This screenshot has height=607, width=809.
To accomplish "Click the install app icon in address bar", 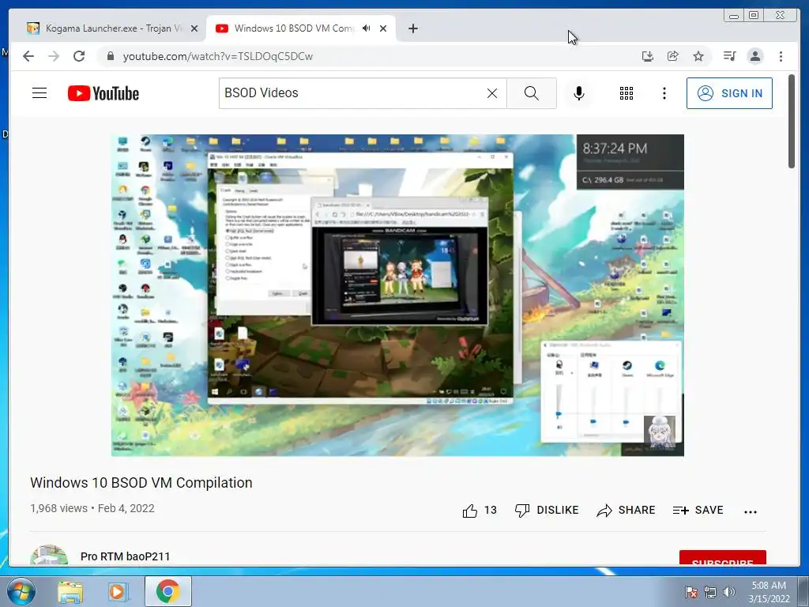I will pyautogui.click(x=648, y=56).
